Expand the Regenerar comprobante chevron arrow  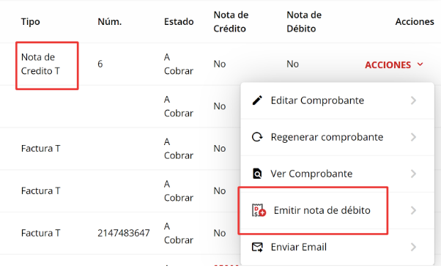point(413,137)
